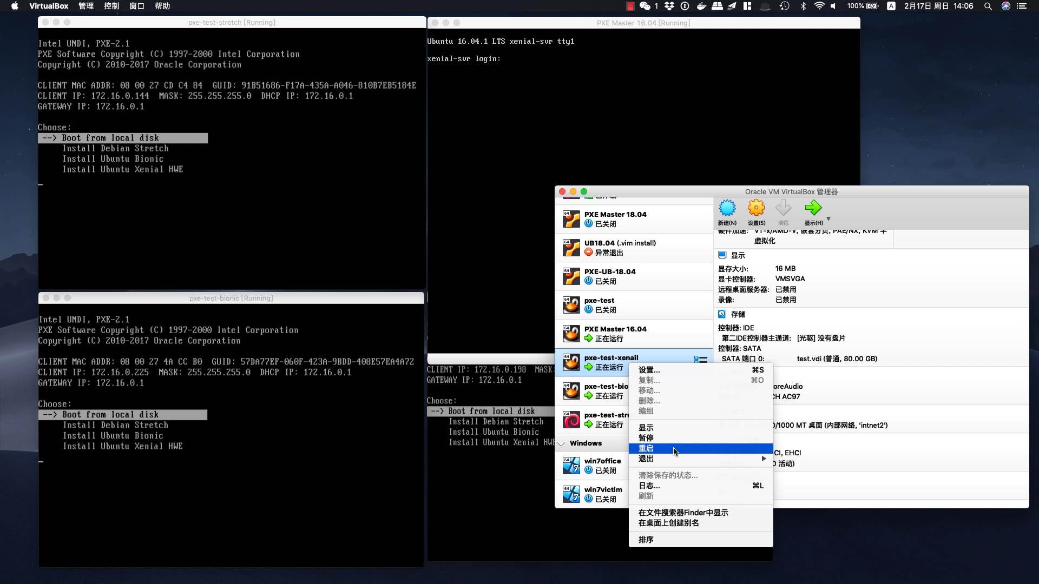The image size is (1039, 584).
Task: Click PXE Master 18.04 machine icon
Action: pyautogui.click(x=571, y=219)
